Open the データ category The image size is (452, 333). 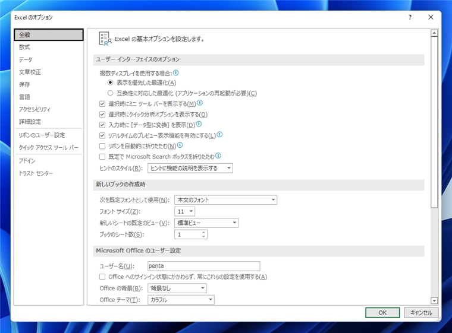(x=49, y=59)
